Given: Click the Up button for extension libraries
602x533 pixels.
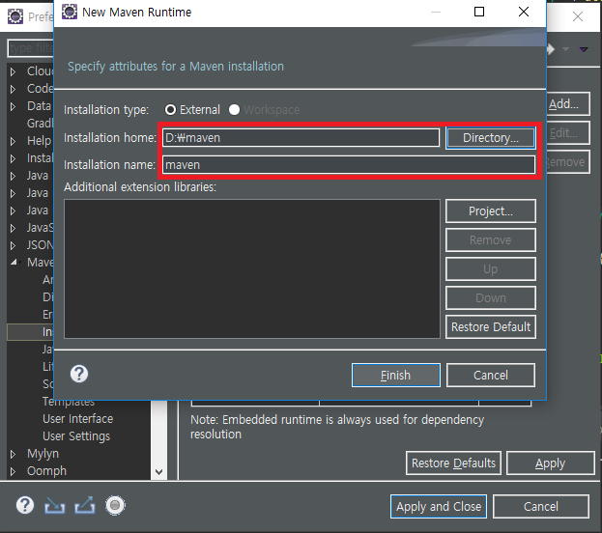Looking at the screenshot, I should pyautogui.click(x=491, y=269).
